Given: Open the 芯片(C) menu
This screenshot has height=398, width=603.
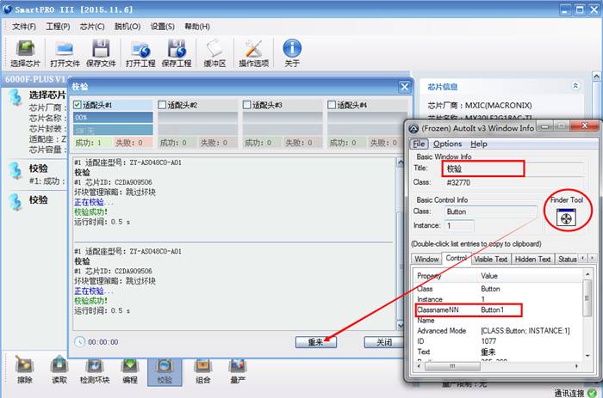Looking at the screenshot, I should tap(91, 26).
